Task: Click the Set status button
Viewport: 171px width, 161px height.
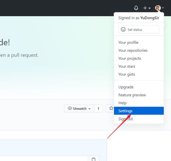Action: click(x=139, y=29)
